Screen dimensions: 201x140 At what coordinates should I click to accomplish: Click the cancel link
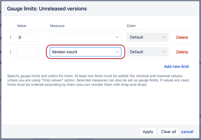[x=187, y=132]
